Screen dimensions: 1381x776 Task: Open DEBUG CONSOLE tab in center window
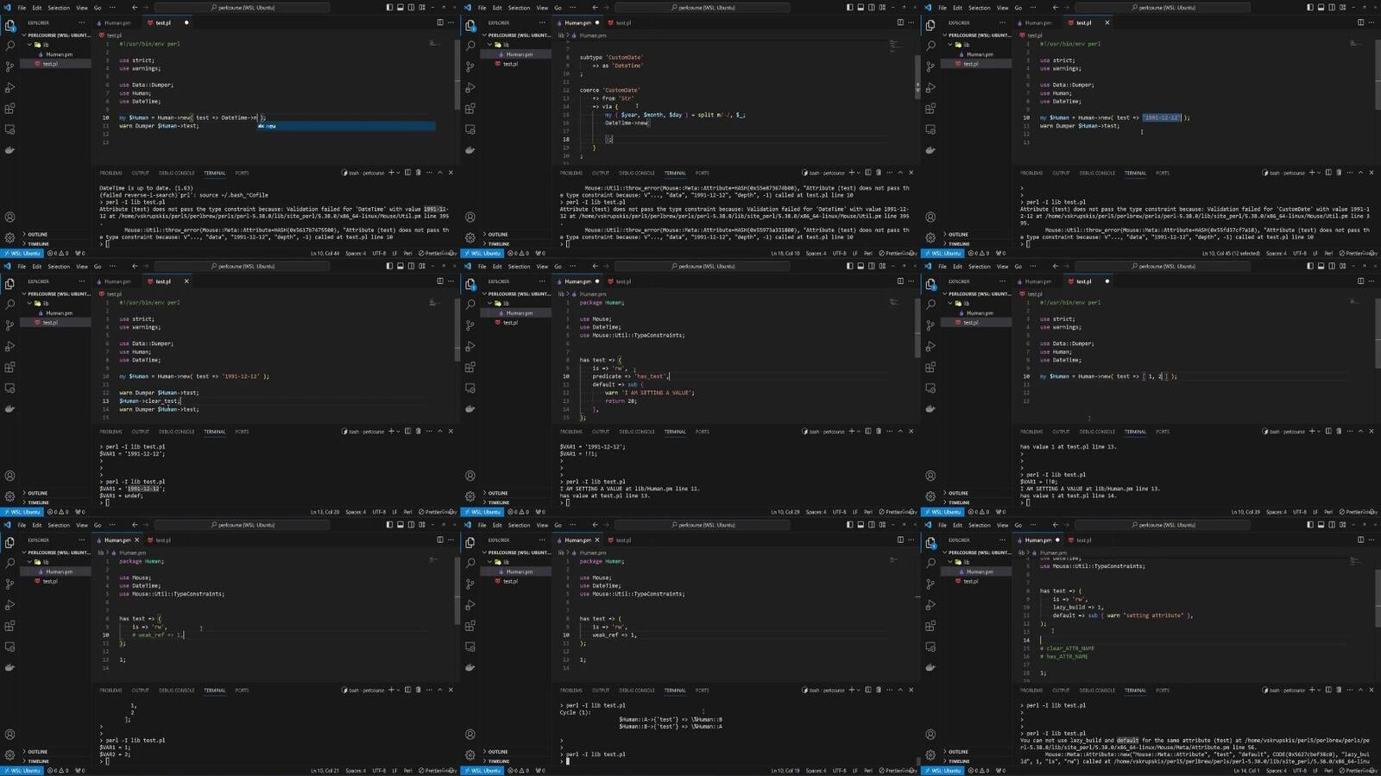tap(636, 432)
